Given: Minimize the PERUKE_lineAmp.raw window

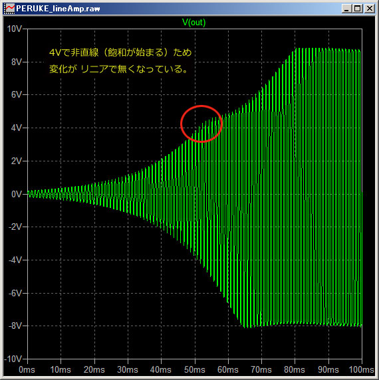Looking at the screenshot, I should 346,9.
